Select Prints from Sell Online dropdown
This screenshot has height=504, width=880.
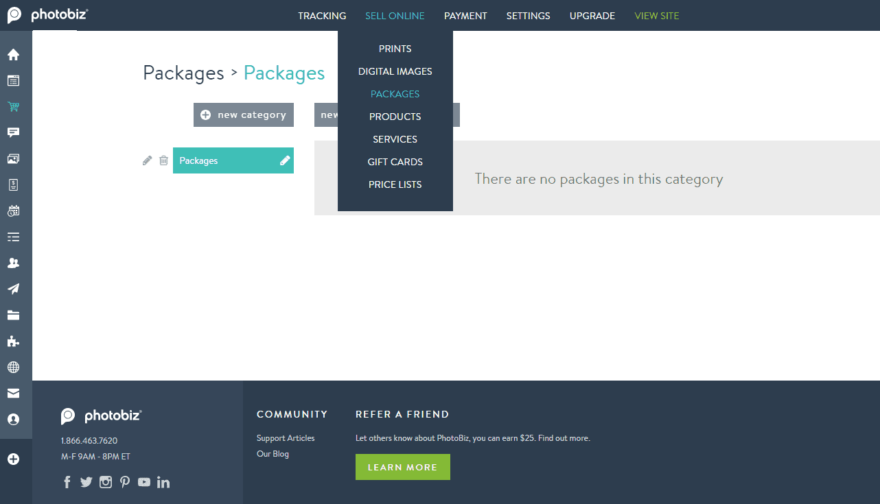click(395, 49)
